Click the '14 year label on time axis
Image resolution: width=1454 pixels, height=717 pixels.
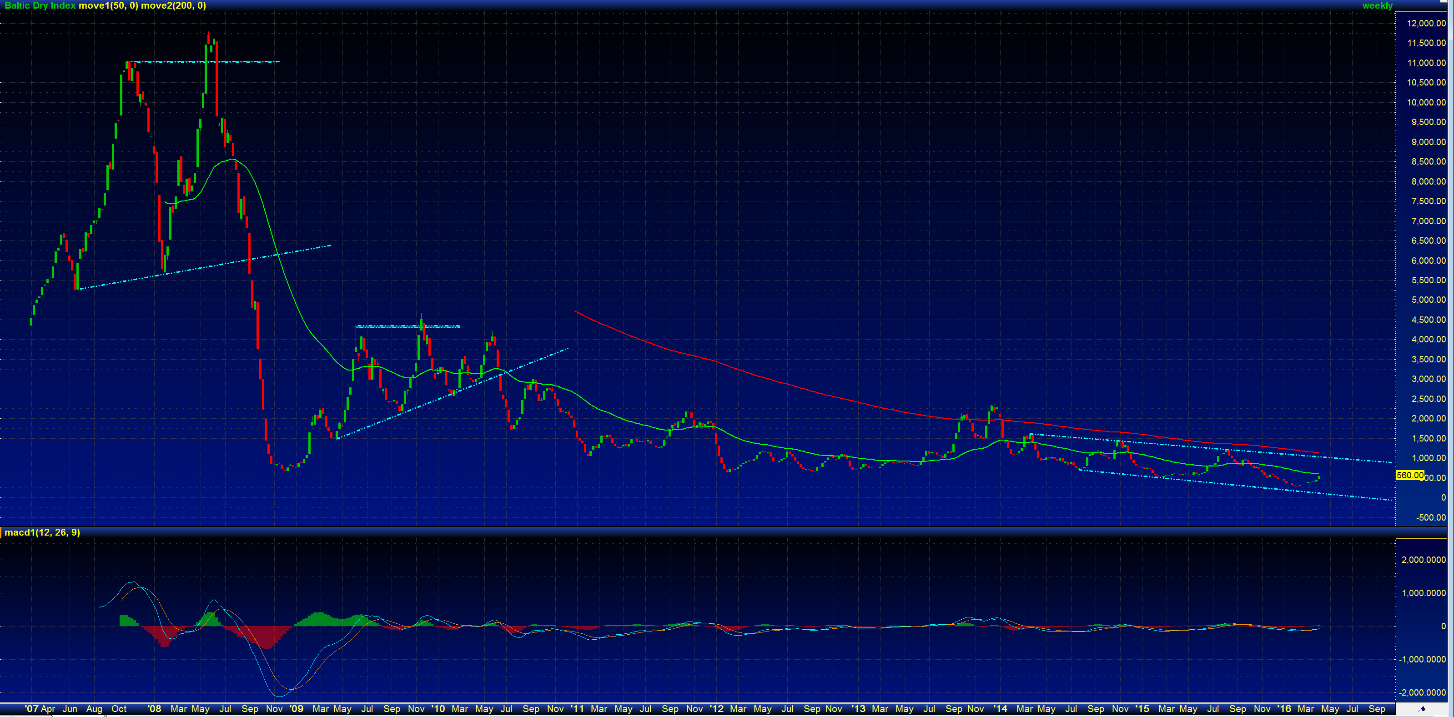1000,708
